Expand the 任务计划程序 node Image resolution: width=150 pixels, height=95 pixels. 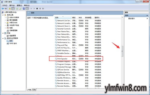click(5, 17)
